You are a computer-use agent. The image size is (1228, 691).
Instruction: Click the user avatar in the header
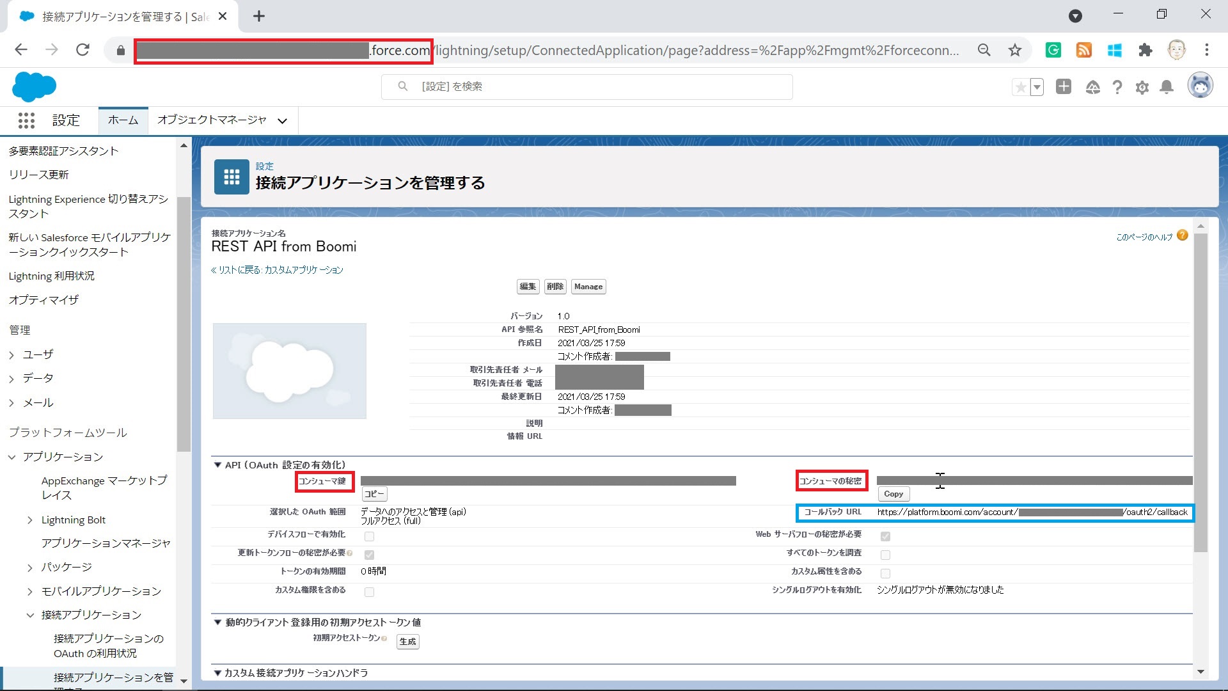tap(1200, 85)
